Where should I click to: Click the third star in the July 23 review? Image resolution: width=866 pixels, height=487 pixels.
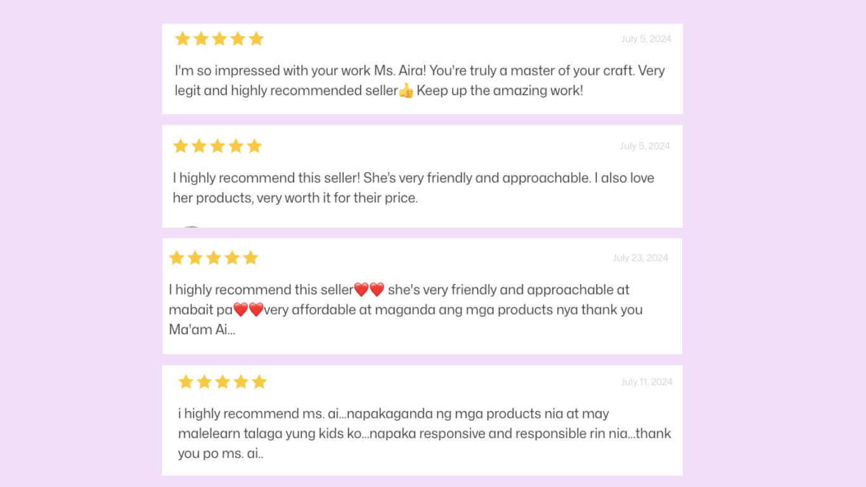[214, 258]
